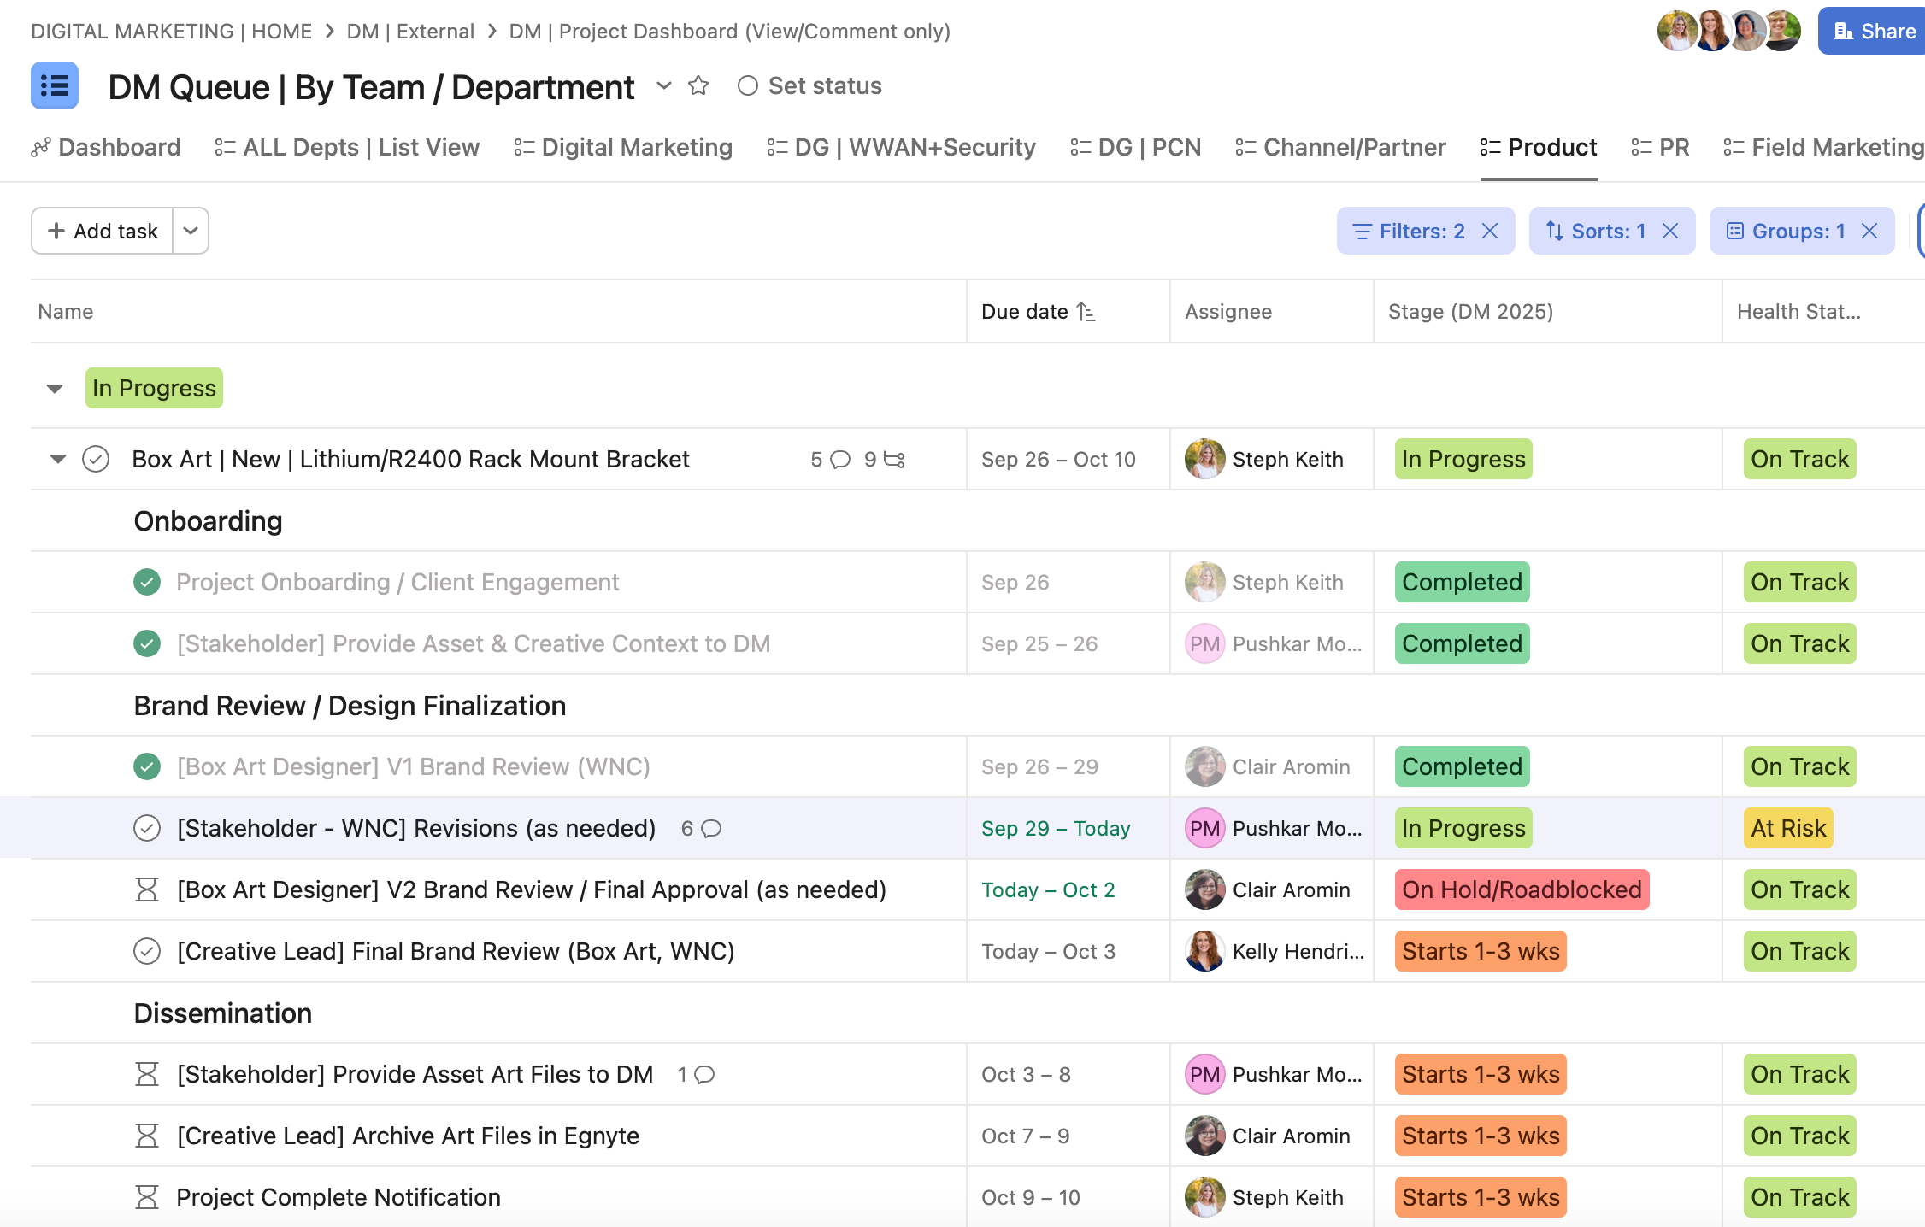
Task: Click Set status for the project
Action: (809, 86)
